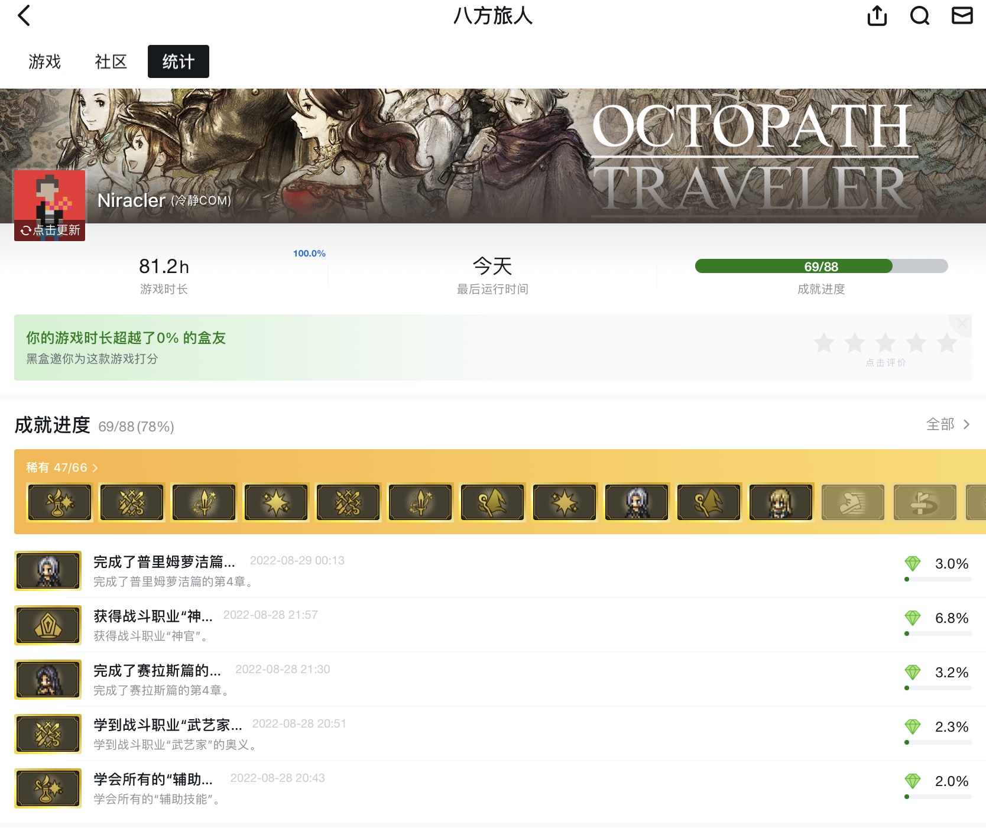The height and width of the screenshot is (828, 986).
Task: Click the 69/88 achievement progress bar
Action: tap(821, 267)
